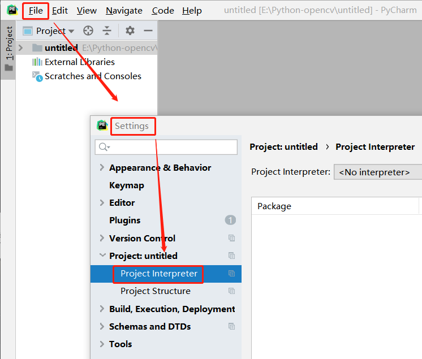Open the Project Interpreter combo box
The width and height of the screenshot is (422, 359).
(x=377, y=172)
